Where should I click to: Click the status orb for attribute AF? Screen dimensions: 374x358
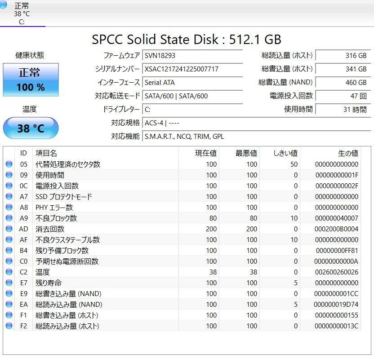click(x=9, y=239)
